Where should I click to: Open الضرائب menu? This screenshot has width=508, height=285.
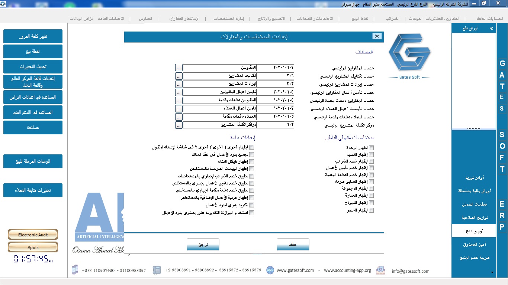click(x=392, y=19)
